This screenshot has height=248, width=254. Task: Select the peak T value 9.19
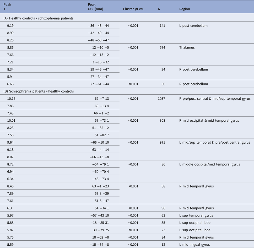pyautogui.click(x=11, y=26)
